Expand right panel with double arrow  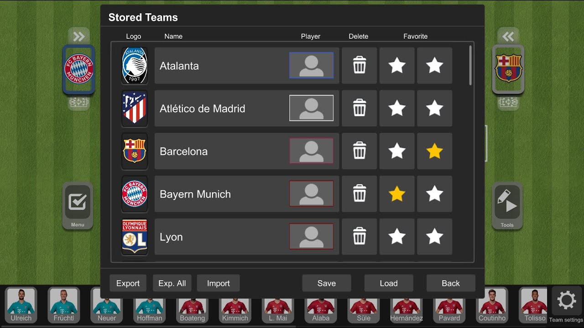point(508,36)
